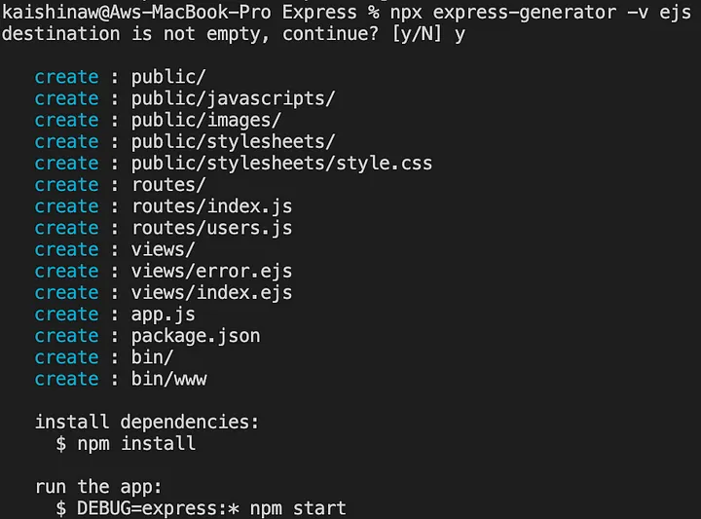Click the 'app.js' file name
The image size is (701, 519).
[164, 315]
